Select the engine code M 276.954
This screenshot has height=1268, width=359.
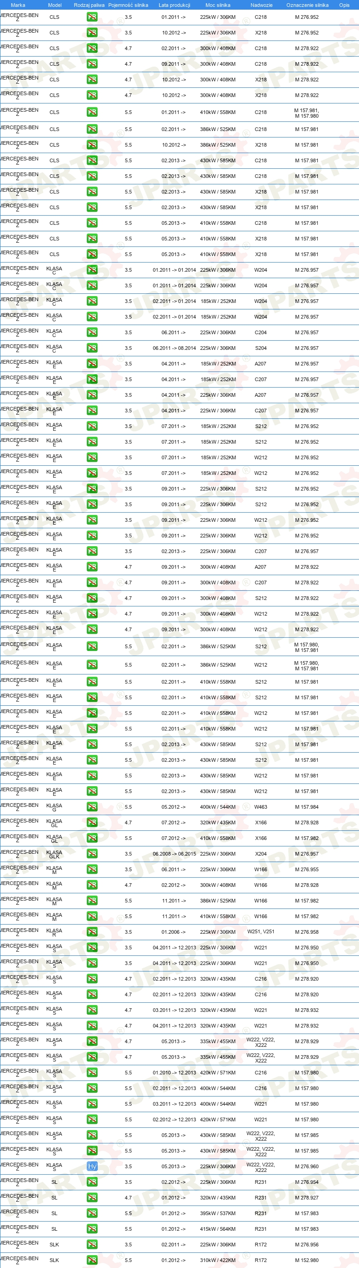(307, 1182)
